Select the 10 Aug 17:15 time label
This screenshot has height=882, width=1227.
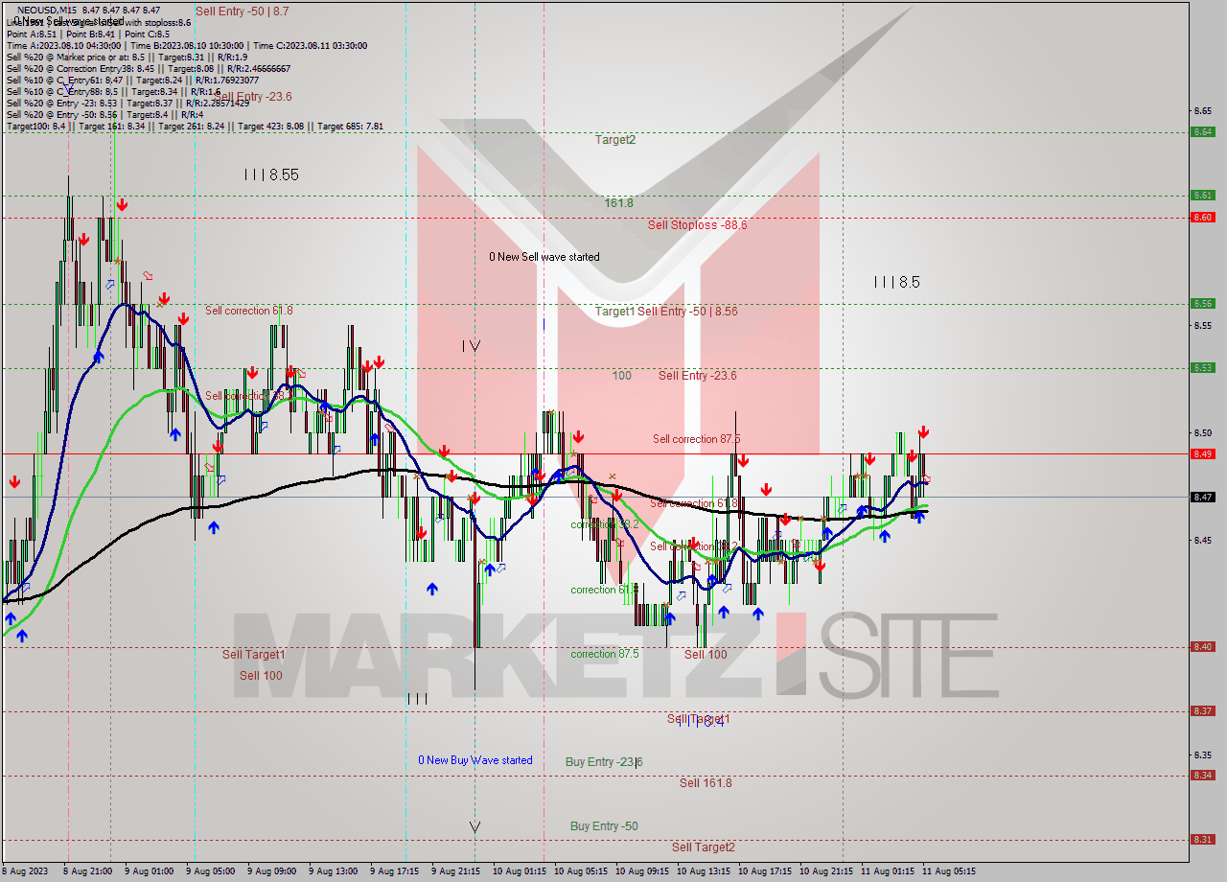tap(764, 871)
